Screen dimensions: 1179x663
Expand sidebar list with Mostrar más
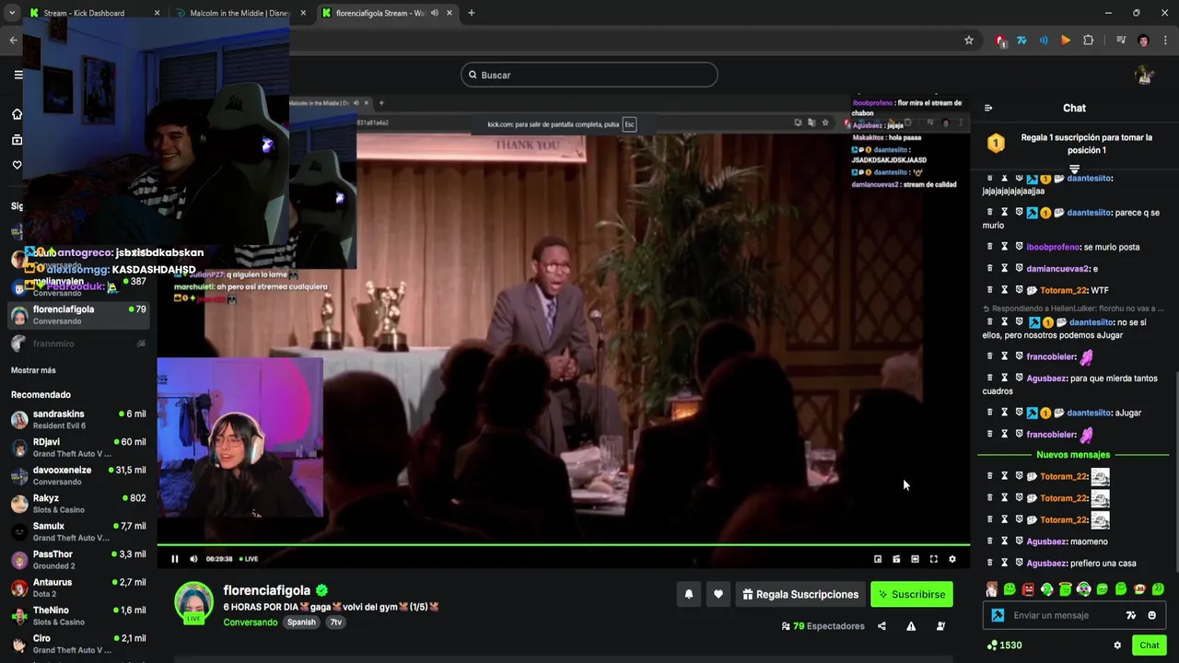33,370
